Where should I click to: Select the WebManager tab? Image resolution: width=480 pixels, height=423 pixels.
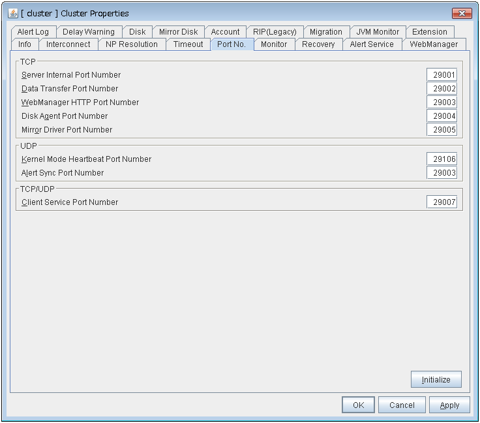click(x=434, y=44)
